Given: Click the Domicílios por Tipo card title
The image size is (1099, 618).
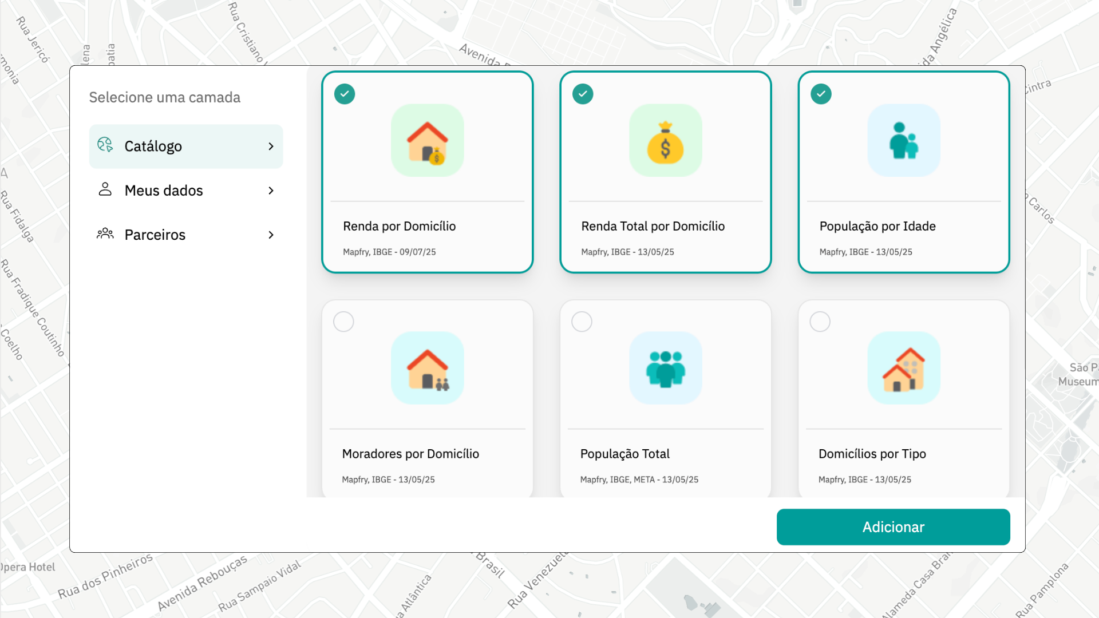Looking at the screenshot, I should coord(872,454).
